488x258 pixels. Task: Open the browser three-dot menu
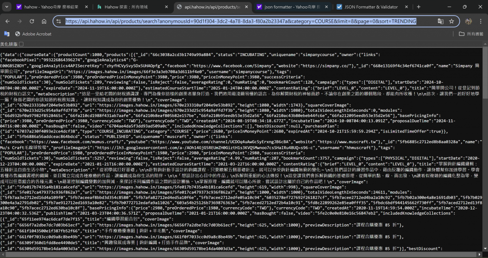[480, 21]
